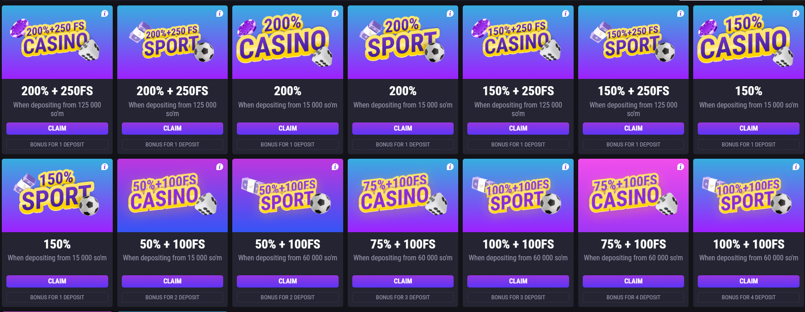Click the info icon on the 150% SPORT card
This screenshot has height=312, width=805.
click(x=105, y=166)
